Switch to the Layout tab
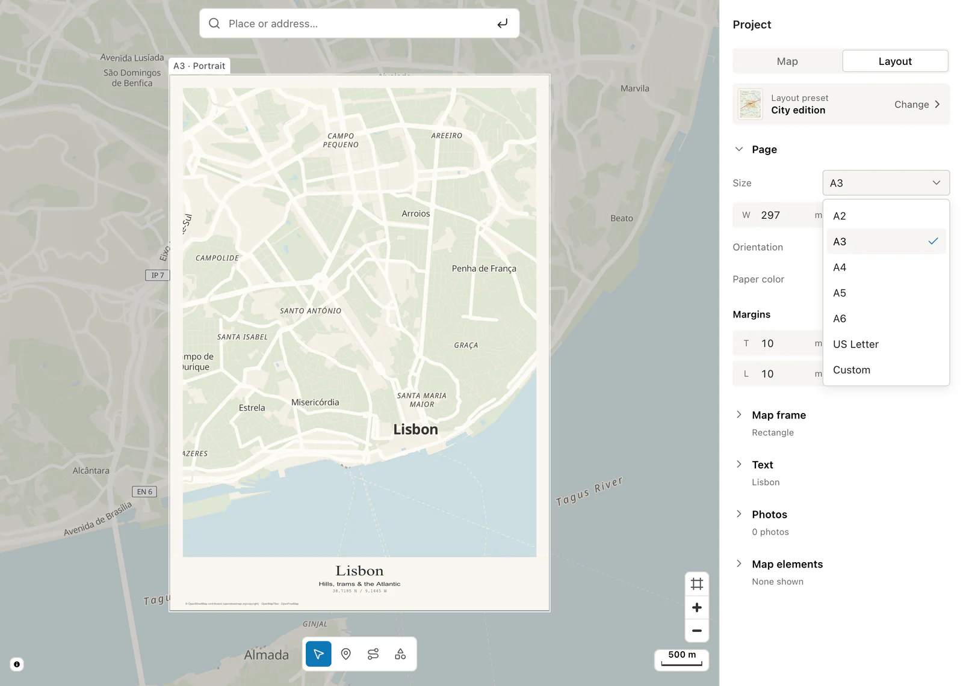 click(895, 61)
